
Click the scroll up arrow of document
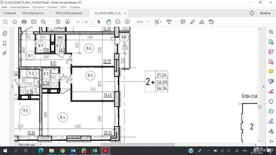click(259, 29)
